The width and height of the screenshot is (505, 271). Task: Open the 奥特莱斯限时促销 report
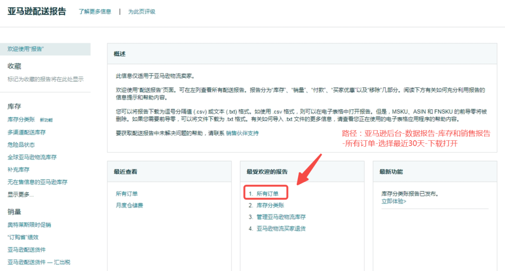coord(29,225)
